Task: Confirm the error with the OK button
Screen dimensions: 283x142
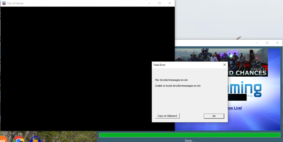Action: click(x=214, y=116)
